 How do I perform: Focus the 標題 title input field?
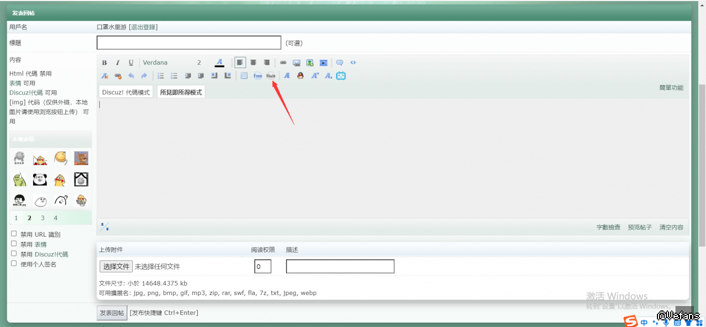click(189, 42)
